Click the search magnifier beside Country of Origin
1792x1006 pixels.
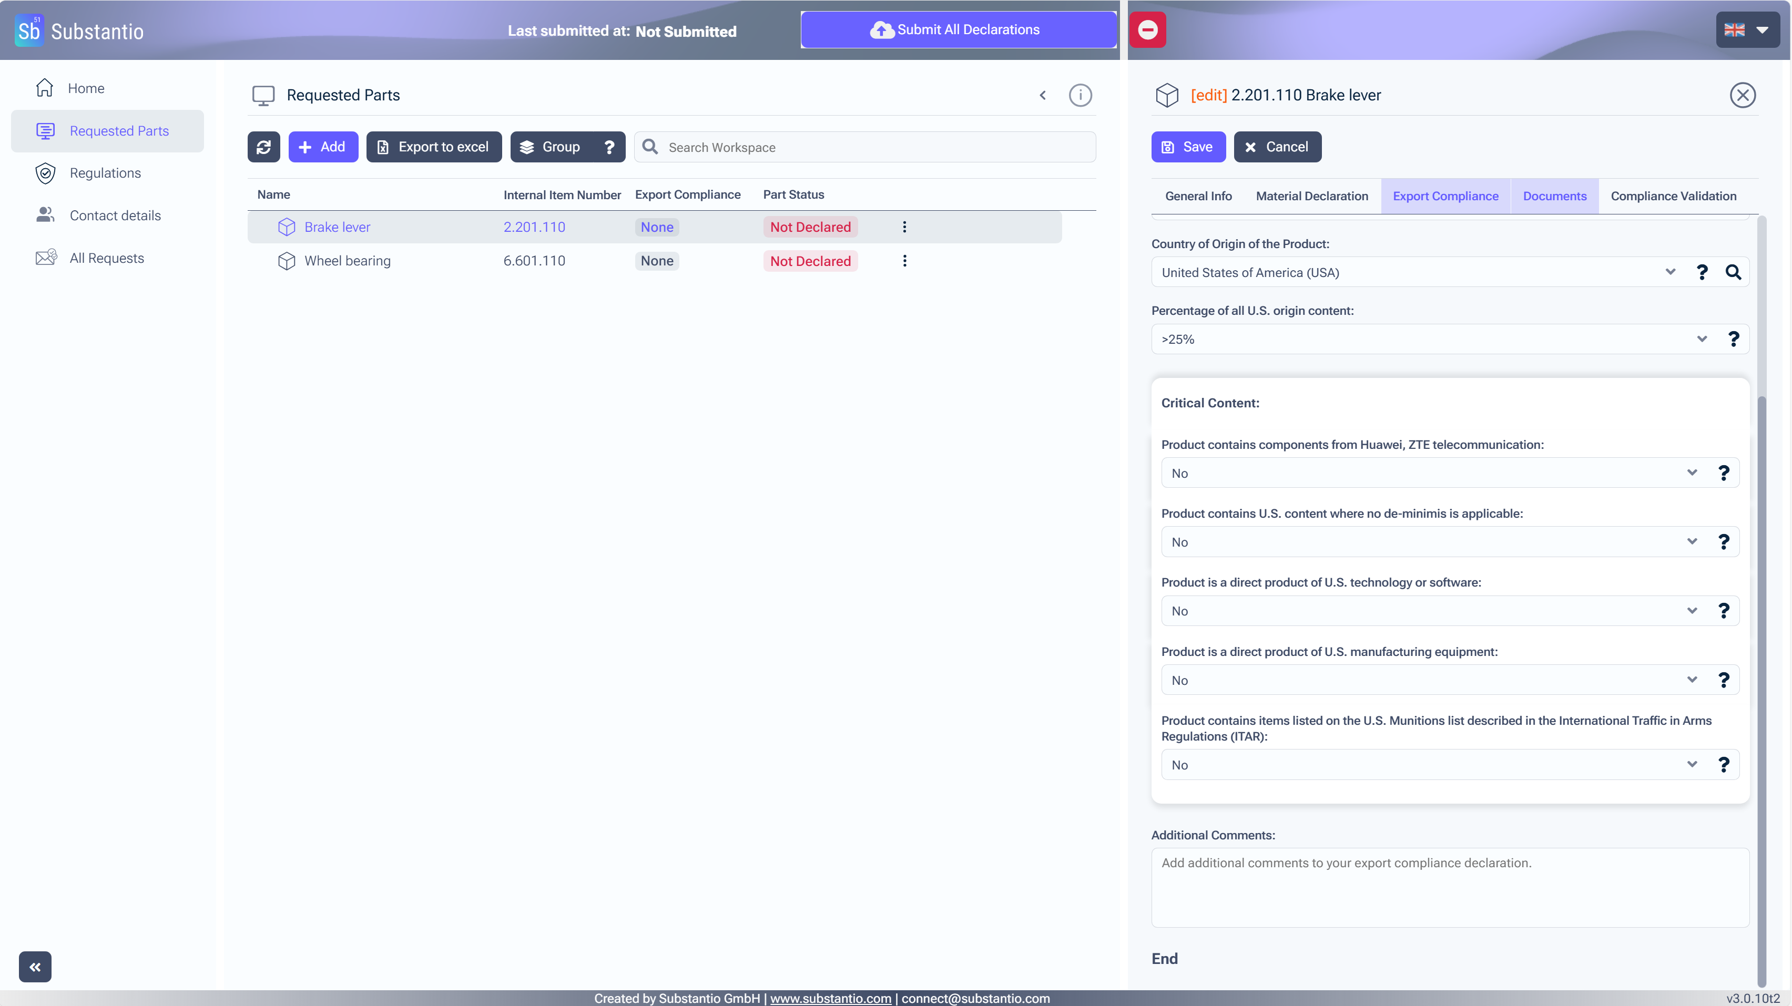point(1733,273)
